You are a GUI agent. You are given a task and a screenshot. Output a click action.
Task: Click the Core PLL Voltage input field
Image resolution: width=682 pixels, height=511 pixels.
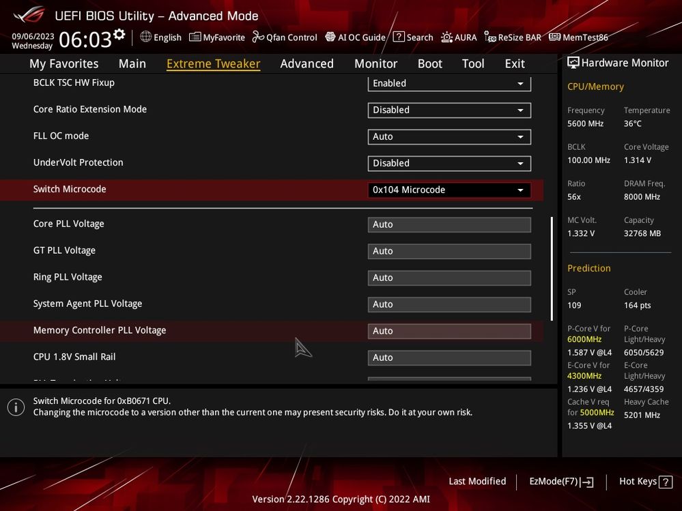coord(449,224)
